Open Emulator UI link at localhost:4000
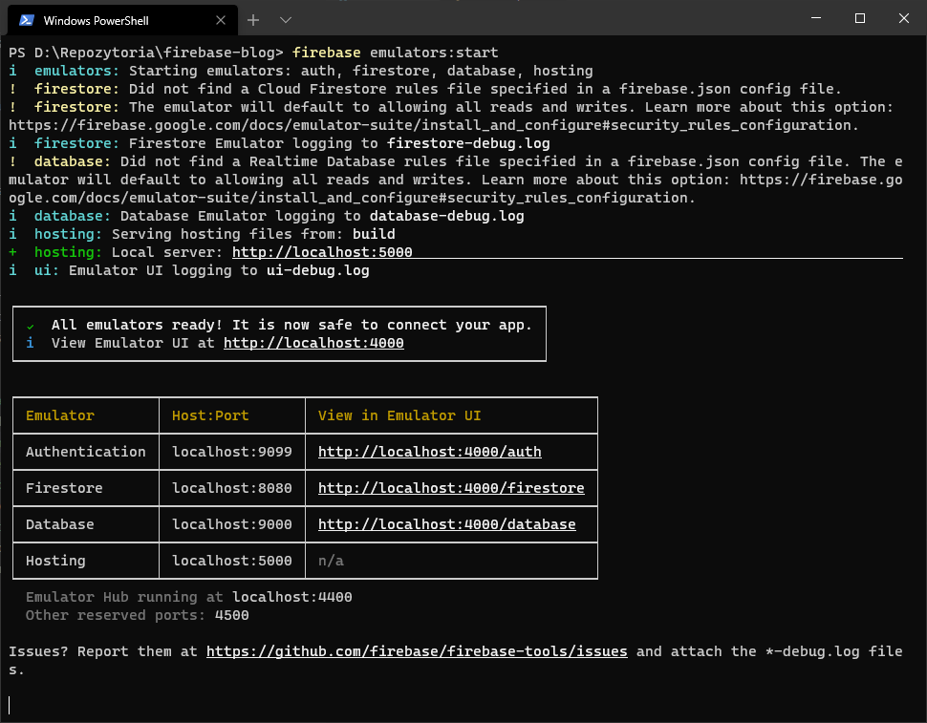The width and height of the screenshot is (927, 723). [313, 343]
